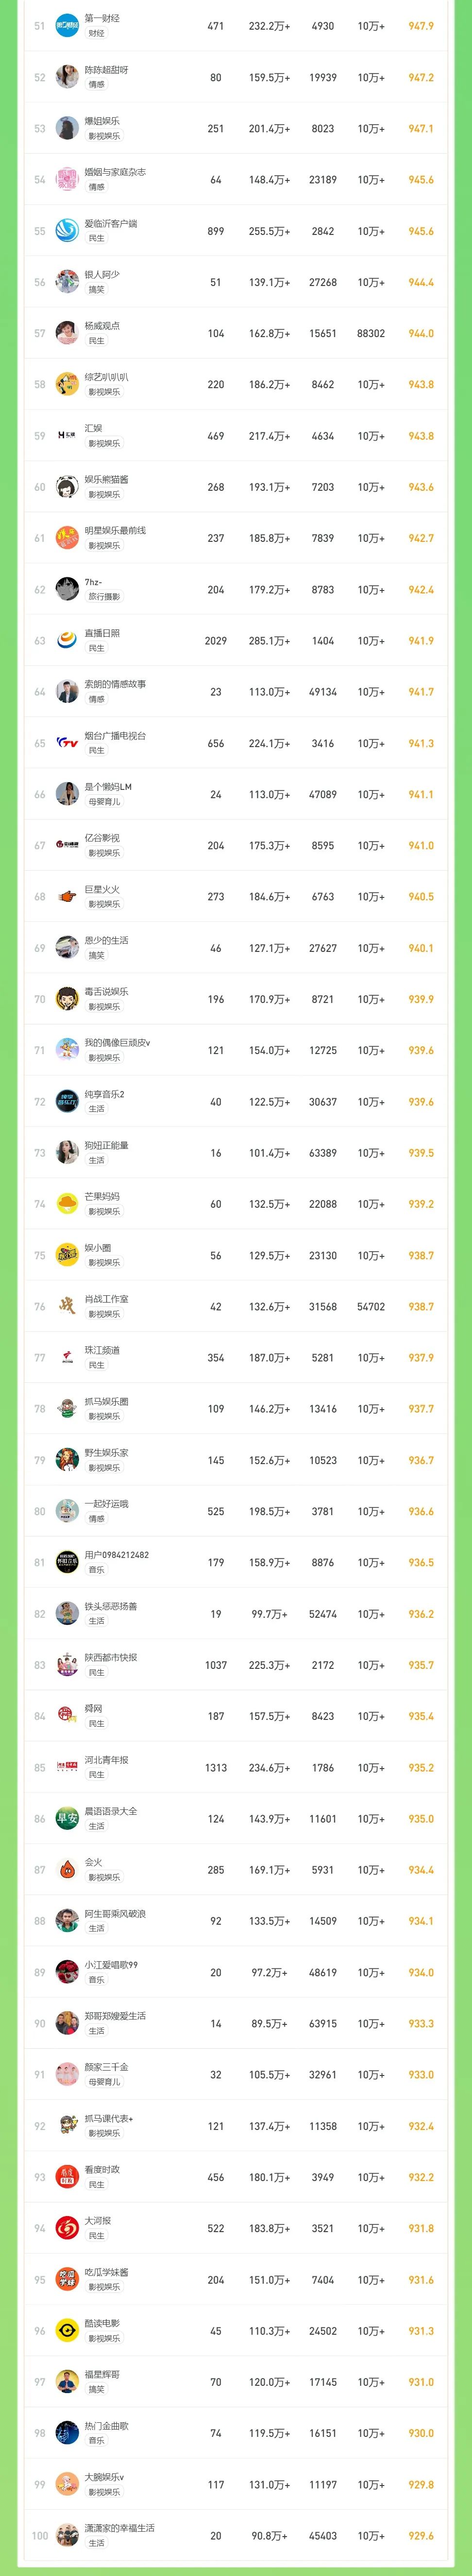Image resolution: width=472 pixels, height=2576 pixels.
Task: Click the 旅行摄影 category tag
Action: coord(104,597)
